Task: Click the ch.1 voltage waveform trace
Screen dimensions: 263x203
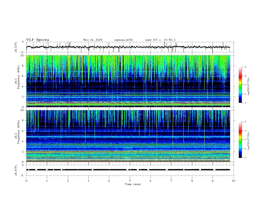Action: [128, 47]
